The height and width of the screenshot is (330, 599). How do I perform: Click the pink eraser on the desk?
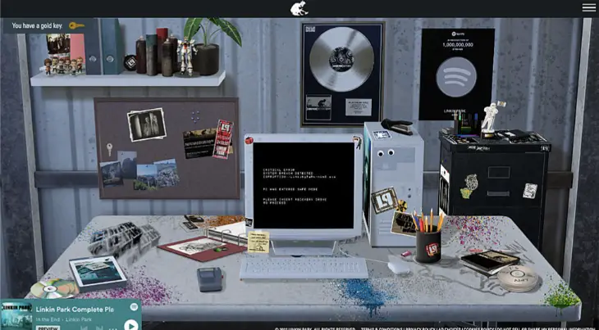405,253
